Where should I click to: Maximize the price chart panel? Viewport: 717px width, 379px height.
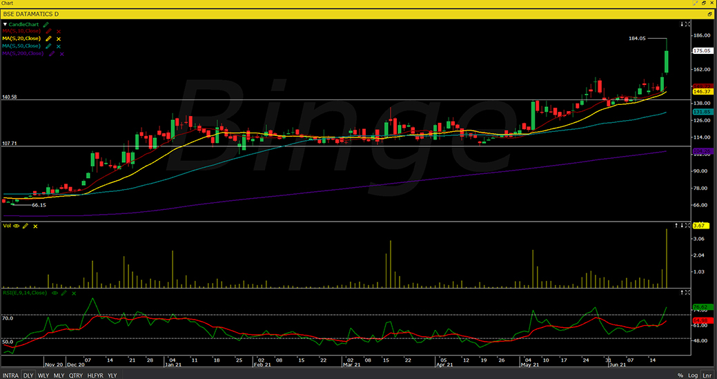[x=688, y=23]
